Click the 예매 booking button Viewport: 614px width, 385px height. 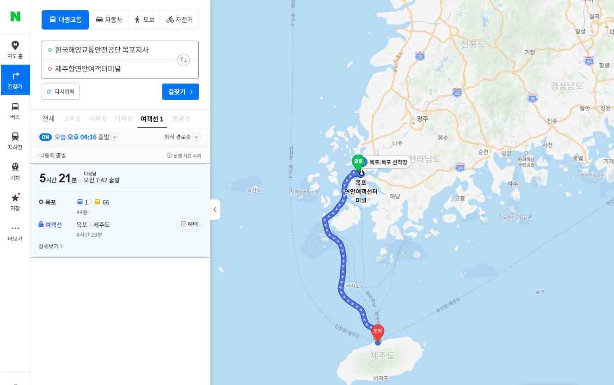click(x=189, y=224)
